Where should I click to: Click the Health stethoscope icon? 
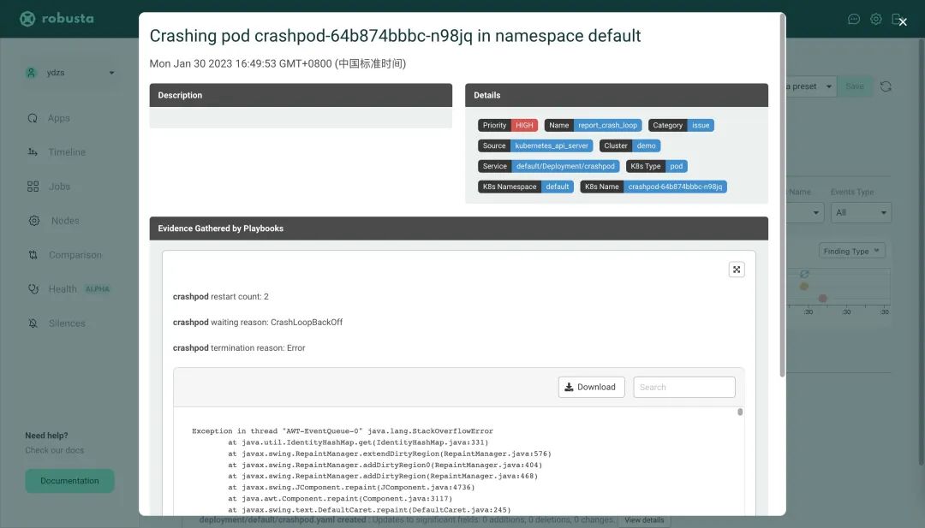[33, 288]
